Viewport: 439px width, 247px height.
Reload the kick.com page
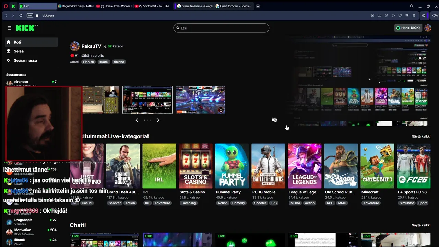(21, 15)
